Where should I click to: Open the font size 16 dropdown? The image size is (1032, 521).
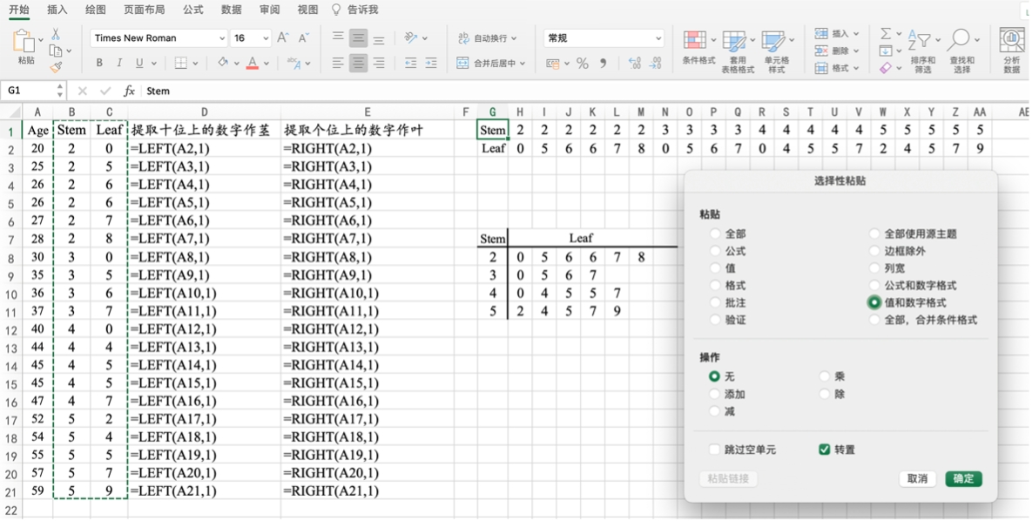point(264,38)
